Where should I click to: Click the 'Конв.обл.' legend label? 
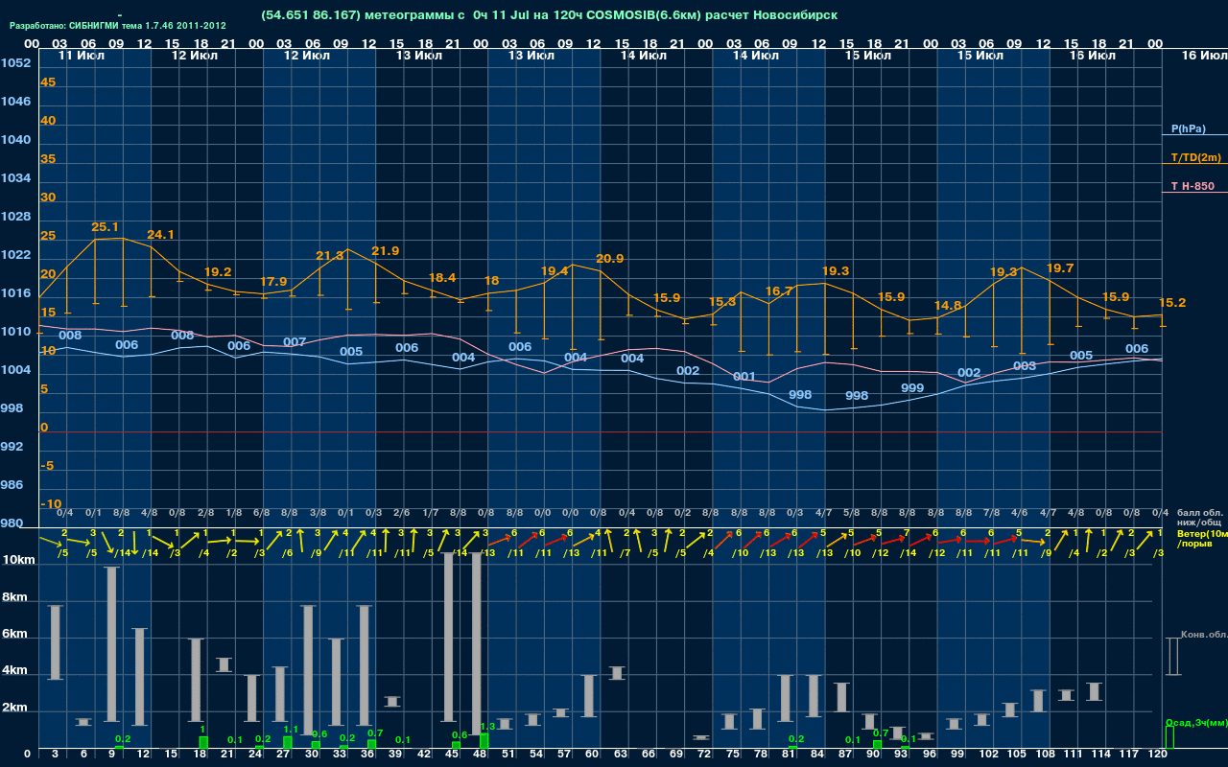tap(1204, 635)
